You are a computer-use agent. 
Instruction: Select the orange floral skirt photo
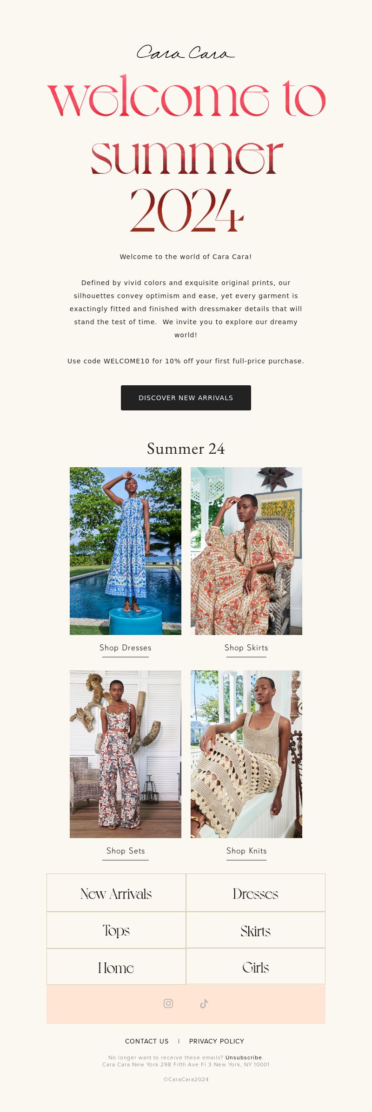[246, 551]
